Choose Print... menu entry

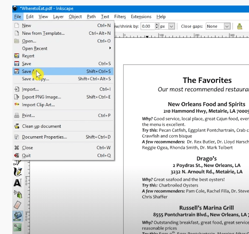click(x=63, y=116)
